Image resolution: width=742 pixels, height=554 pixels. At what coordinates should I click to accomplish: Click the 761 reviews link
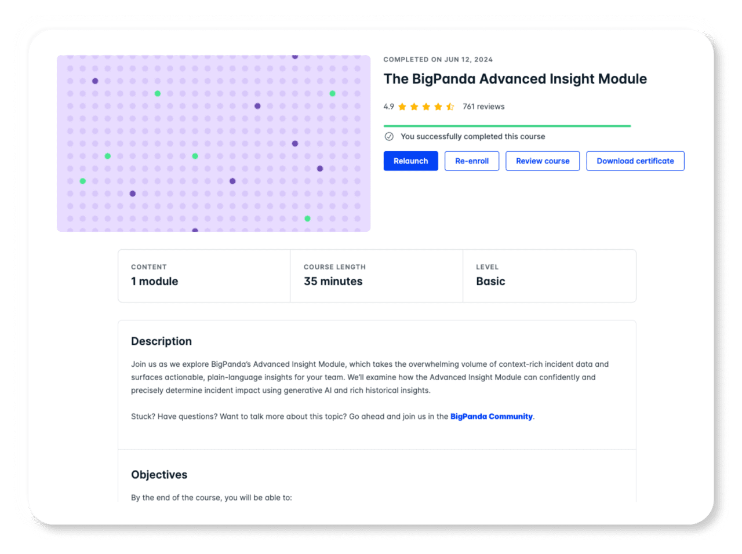(x=484, y=107)
